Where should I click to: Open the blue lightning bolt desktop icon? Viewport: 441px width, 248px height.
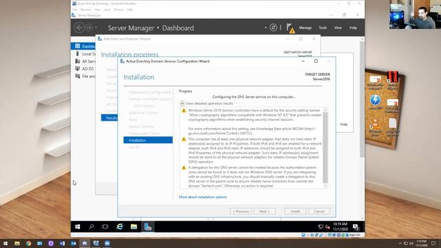[x=375, y=102]
